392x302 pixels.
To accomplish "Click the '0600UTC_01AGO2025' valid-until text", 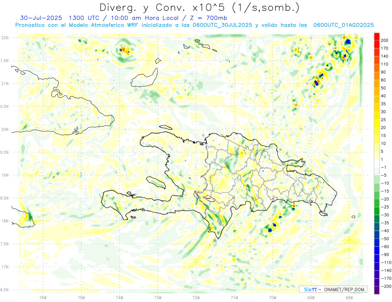I will tap(343, 25).
